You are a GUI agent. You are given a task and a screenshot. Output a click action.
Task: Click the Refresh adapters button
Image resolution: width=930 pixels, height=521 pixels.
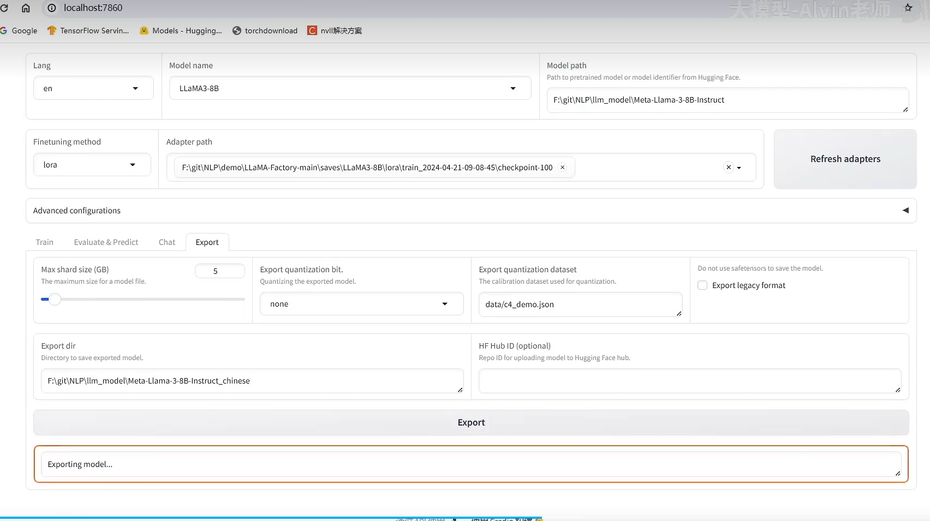point(845,159)
